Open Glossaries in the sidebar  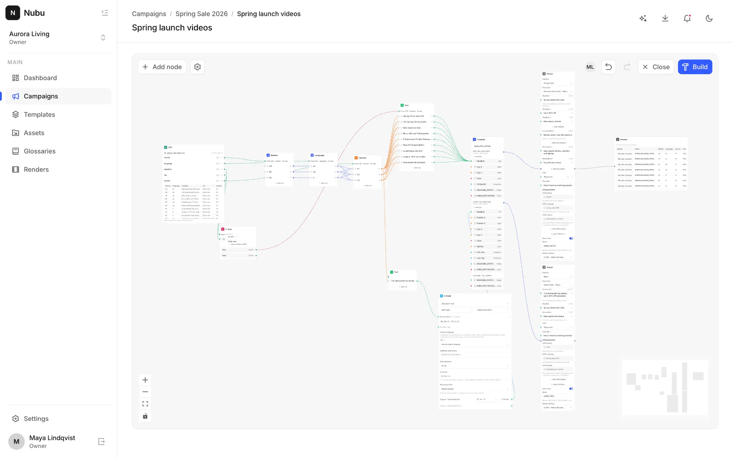58,151
